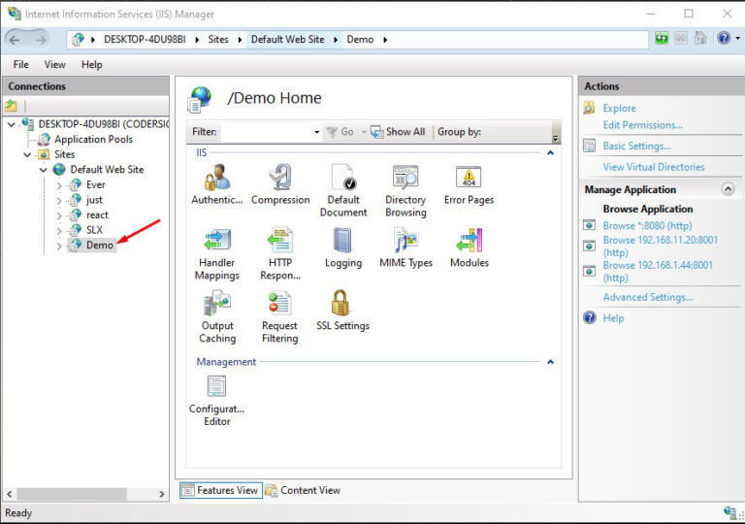Viewport: 745px width, 524px height.
Task: Open HTTP Response Headers feature
Action: coord(280,254)
